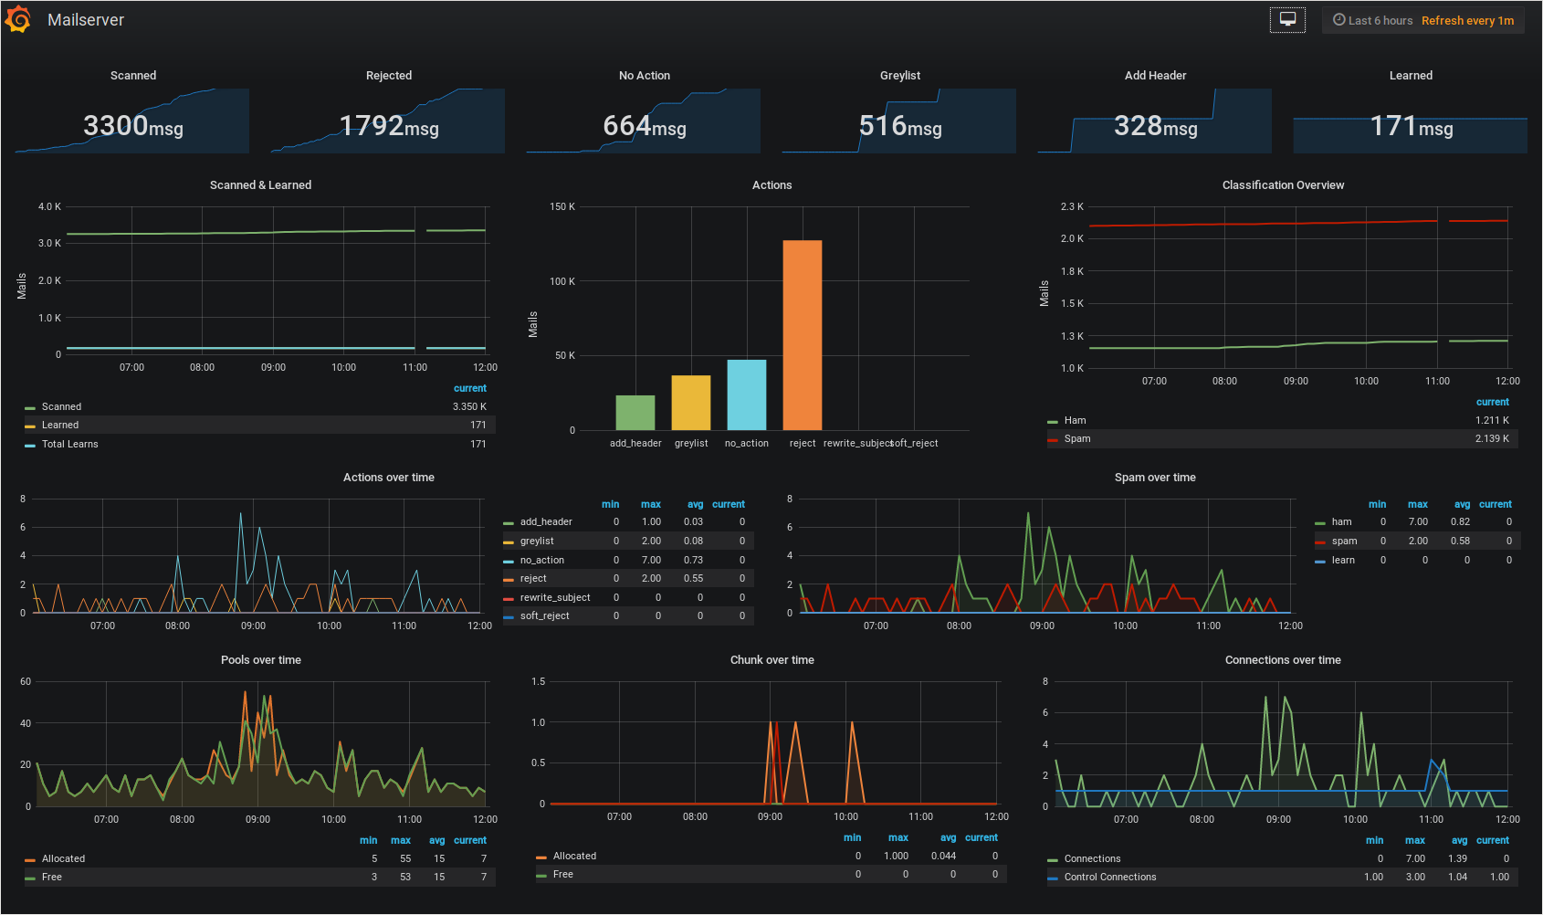Toggle Ham series in Classification legend
The width and height of the screenshot is (1543, 915).
point(1075,421)
